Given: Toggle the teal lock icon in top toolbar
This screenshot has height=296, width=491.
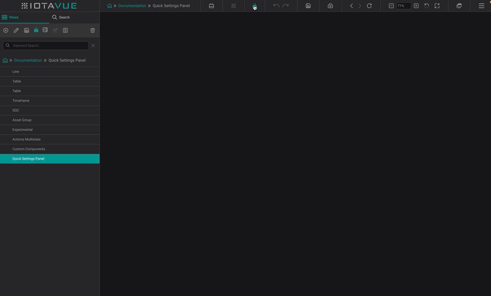Looking at the screenshot, I should [x=254, y=5].
